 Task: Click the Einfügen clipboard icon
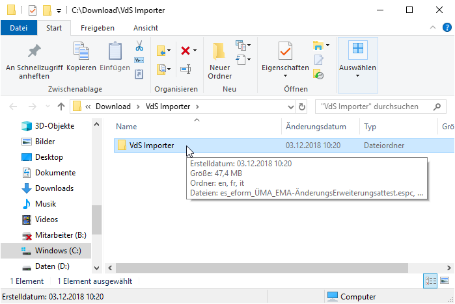pos(115,51)
